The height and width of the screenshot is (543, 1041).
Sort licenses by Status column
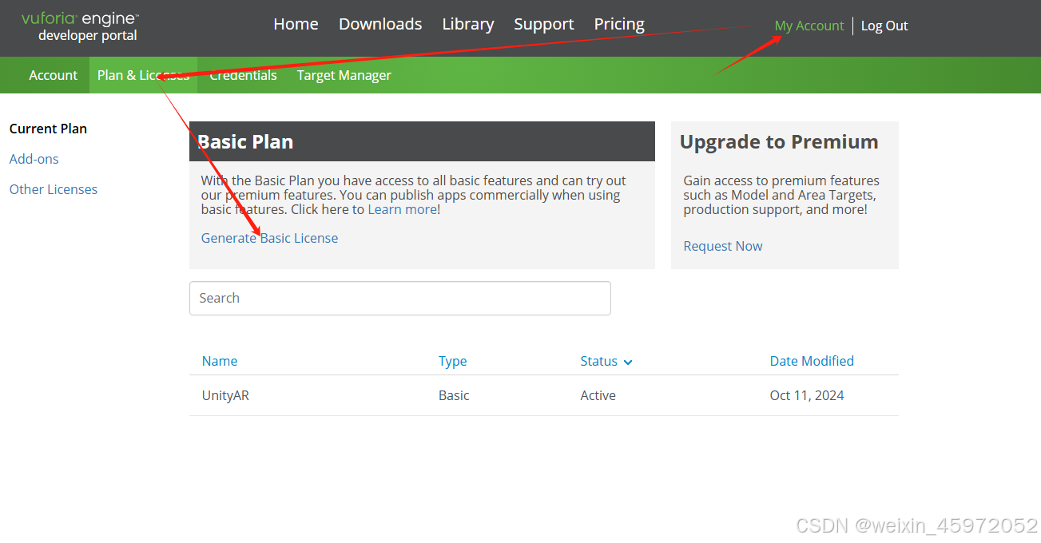click(x=599, y=361)
